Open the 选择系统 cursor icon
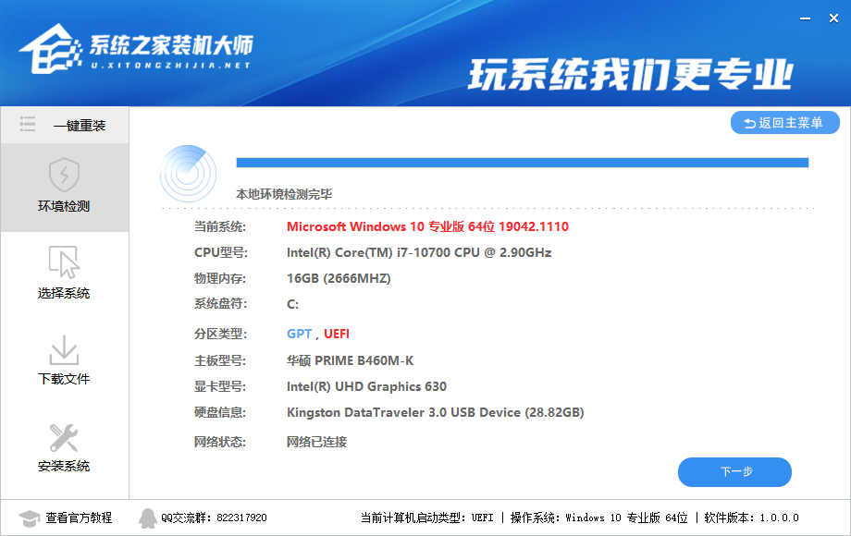Image resolution: width=851 pixels, height=536 pixels. tap(63, 262)
